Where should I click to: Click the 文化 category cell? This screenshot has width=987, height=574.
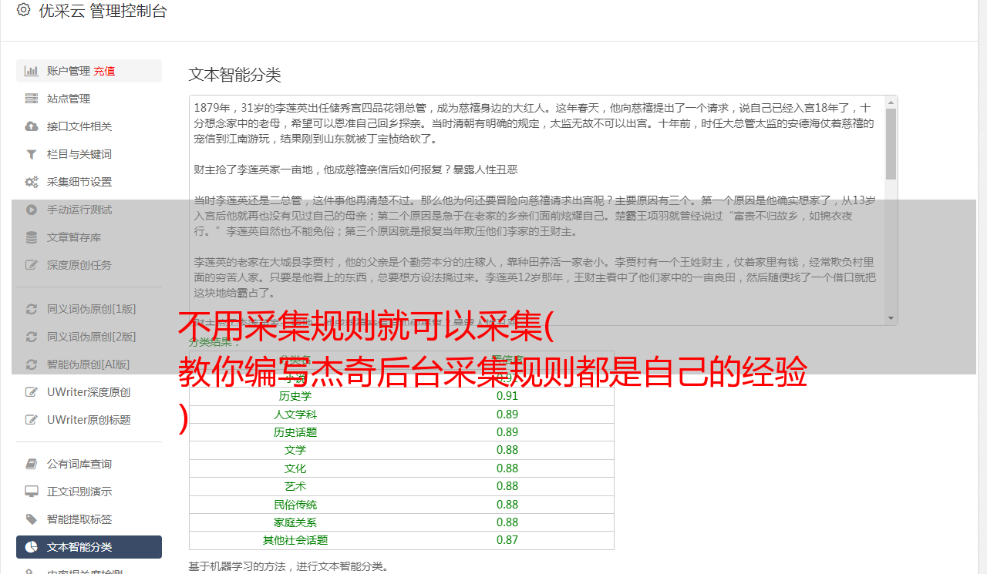[x=295, y=468]
